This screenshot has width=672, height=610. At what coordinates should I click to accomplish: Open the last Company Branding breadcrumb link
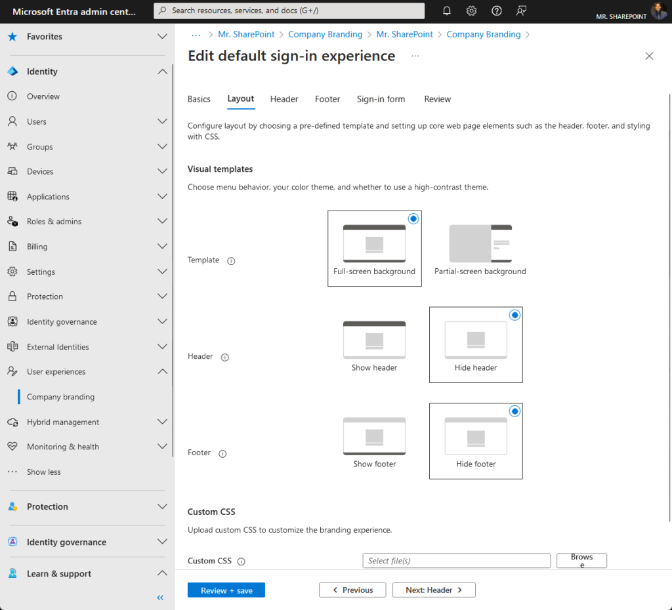click(484, 34)
